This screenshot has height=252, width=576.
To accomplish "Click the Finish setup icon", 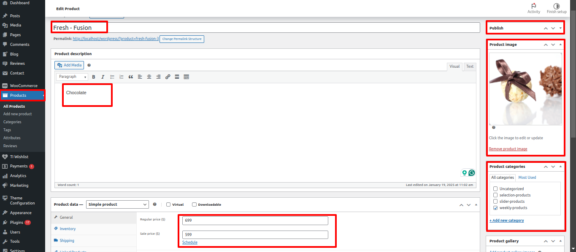I will (x=557, y=6).
